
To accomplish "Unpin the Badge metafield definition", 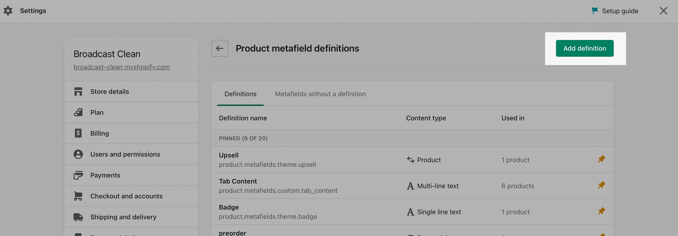I will (x=601, y=211).
